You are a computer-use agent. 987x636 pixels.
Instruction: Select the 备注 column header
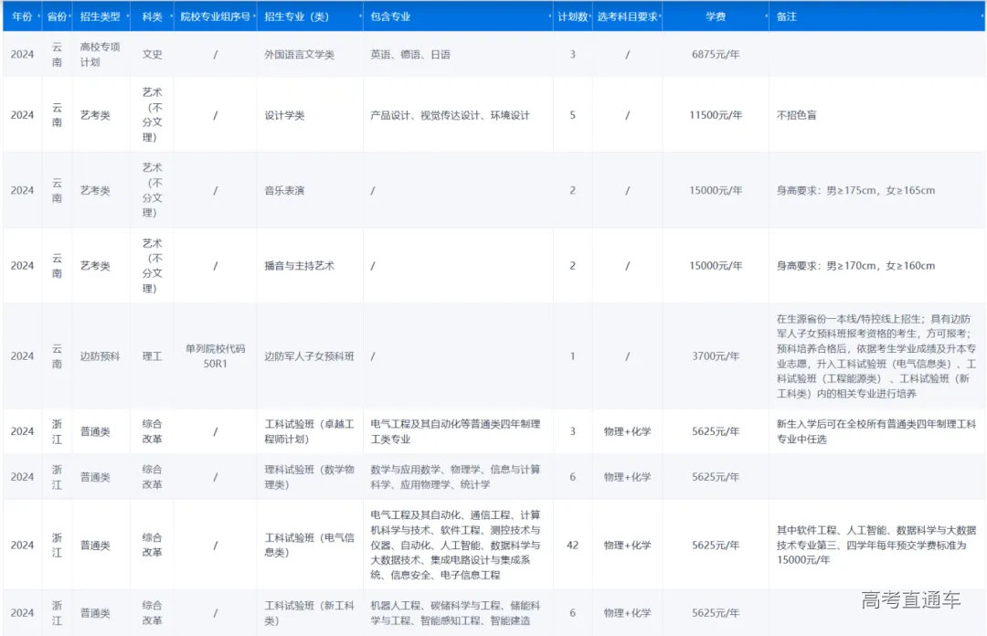click(x=786, y=16)
